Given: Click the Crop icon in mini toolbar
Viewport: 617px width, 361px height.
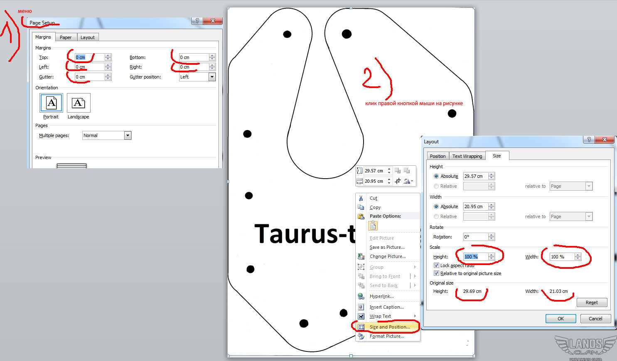Looking at the screenshot, I should pyautogui.click(x=398, y=181).
